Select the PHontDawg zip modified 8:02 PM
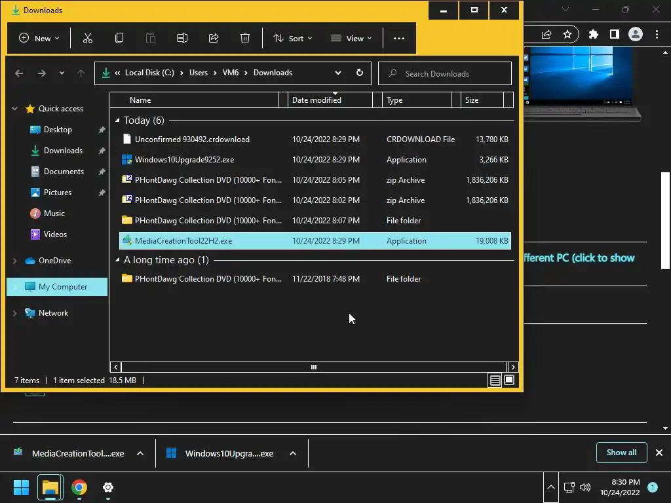The image size is (671, 503). tap(315, 200)
